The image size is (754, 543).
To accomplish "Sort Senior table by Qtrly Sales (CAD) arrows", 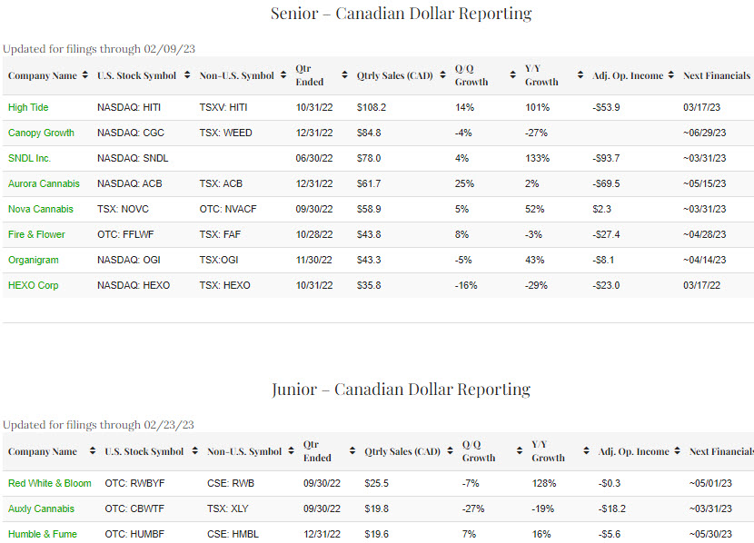I will [442, 75].
